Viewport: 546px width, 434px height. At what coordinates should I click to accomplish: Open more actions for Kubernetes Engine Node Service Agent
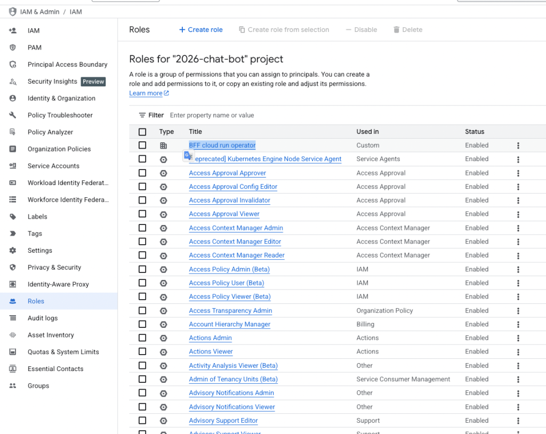(518, 159)
